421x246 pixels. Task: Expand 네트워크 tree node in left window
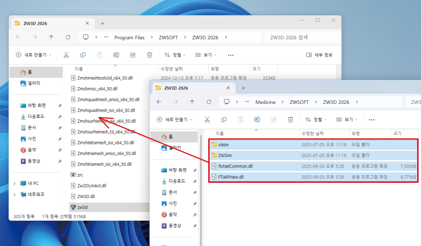pyautogui.click(x=14, y=195)
